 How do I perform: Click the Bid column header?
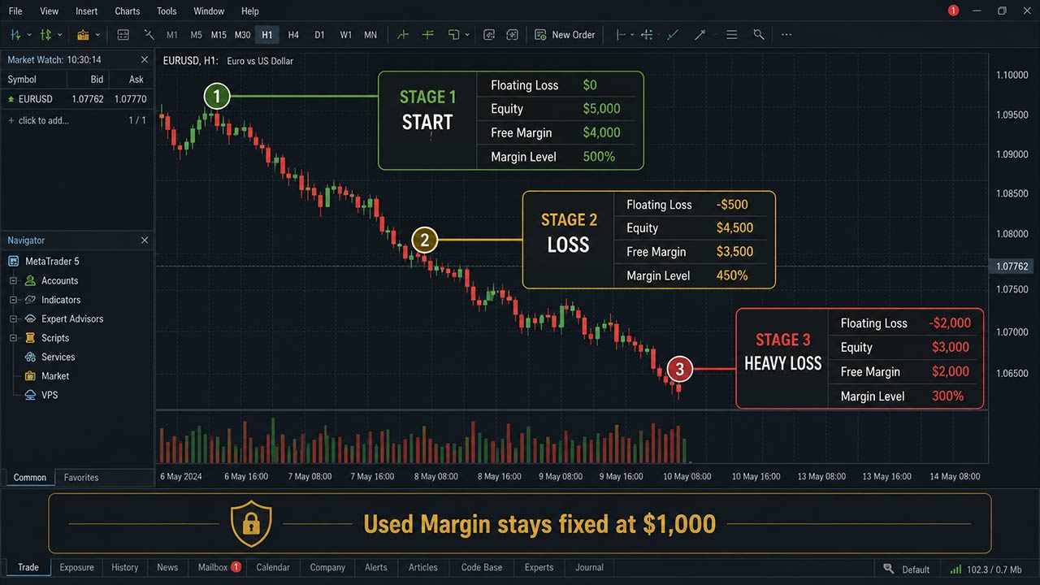97,79
